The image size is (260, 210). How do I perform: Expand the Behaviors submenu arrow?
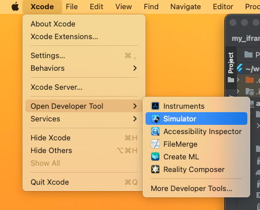(135, 68)
